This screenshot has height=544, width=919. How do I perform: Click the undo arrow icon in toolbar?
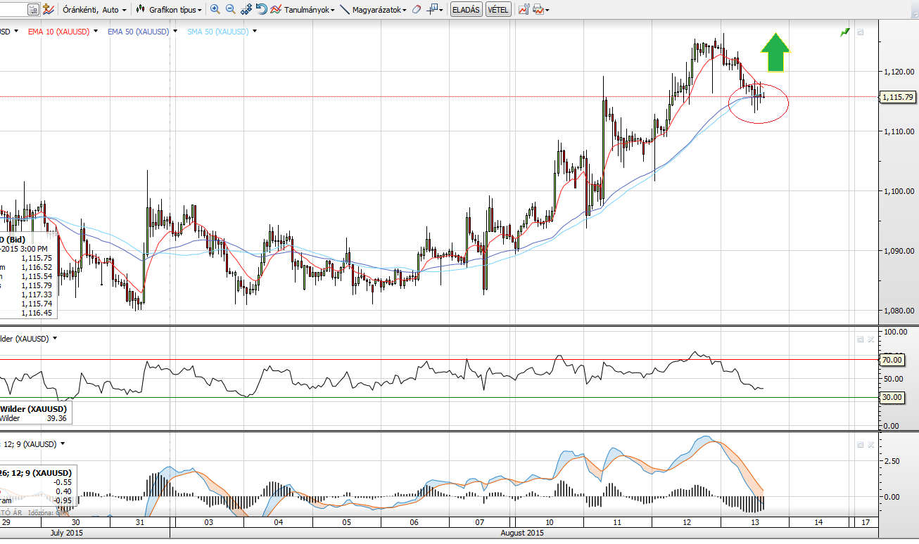pos(261,10)
